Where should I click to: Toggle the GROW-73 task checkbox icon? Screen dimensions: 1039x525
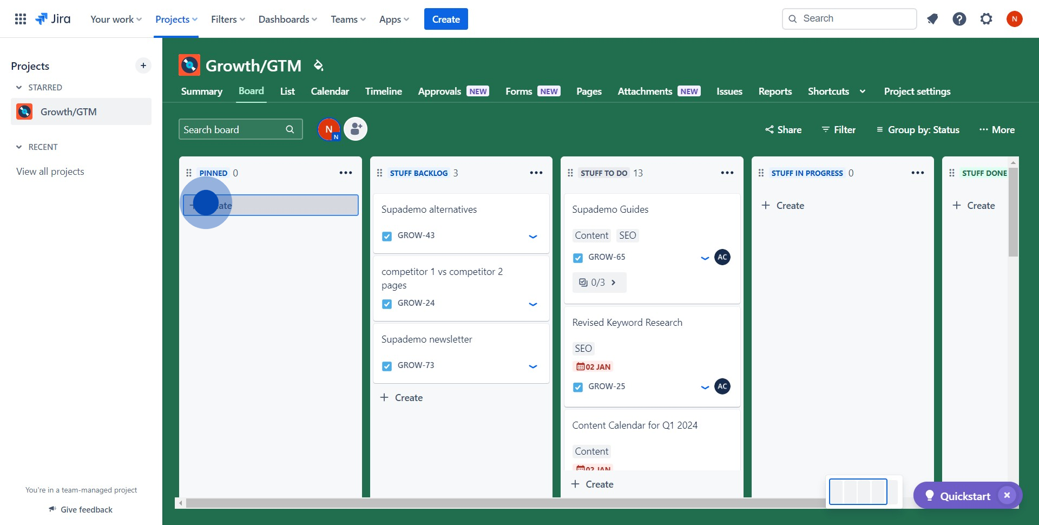[387, 366]
